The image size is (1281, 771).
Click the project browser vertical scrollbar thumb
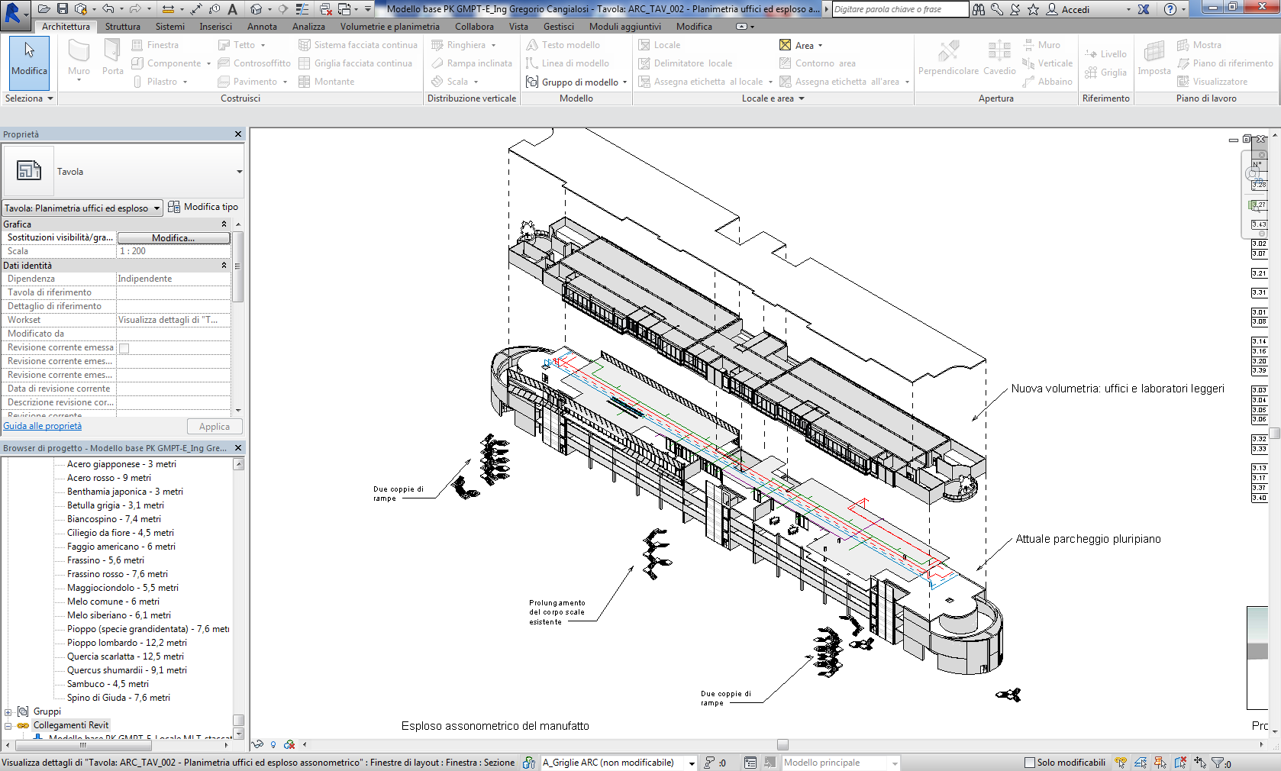[x=238, y=720]
